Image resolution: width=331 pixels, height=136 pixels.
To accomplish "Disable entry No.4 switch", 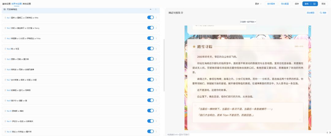I will (150, 48).
